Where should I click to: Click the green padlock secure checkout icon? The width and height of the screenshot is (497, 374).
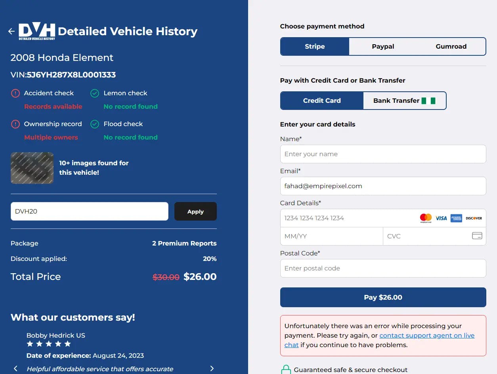pos(286,369)
